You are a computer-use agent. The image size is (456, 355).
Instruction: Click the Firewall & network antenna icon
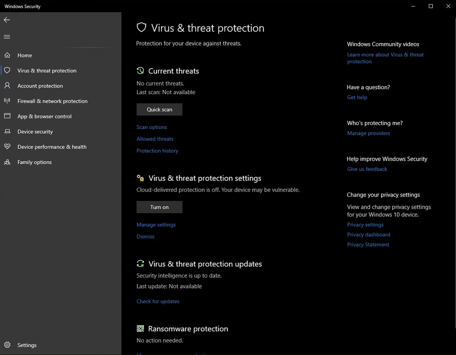(x=7, y=101)
